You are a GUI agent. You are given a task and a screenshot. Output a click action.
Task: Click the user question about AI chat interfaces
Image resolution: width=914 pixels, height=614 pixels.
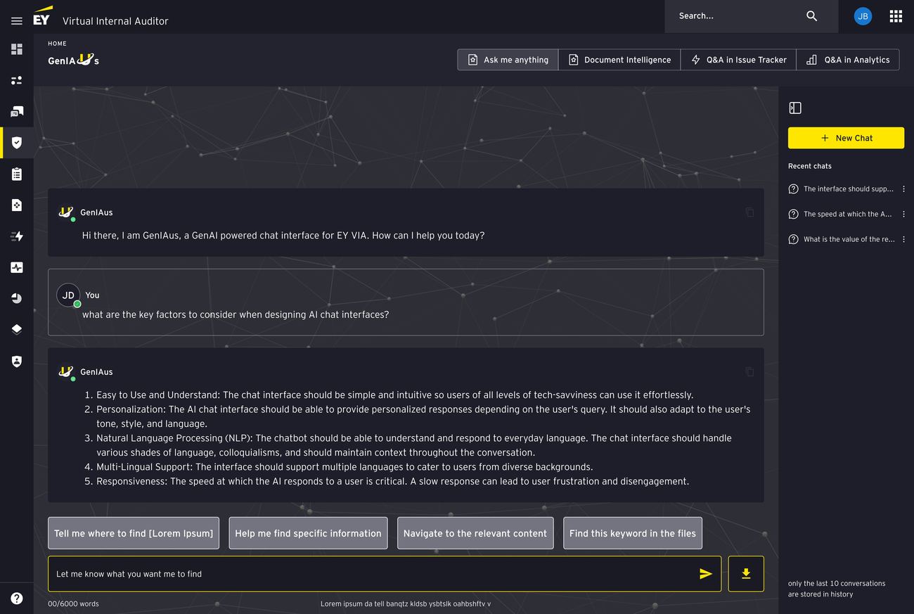[236, 314]
